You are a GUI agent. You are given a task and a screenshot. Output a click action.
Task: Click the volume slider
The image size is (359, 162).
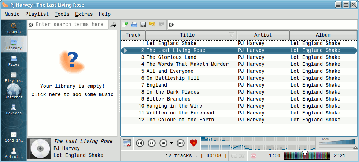point(337,143)
